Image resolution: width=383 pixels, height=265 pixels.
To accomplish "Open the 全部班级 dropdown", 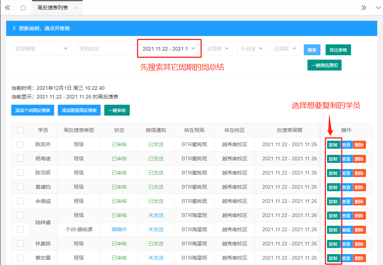I will [41, 49].
